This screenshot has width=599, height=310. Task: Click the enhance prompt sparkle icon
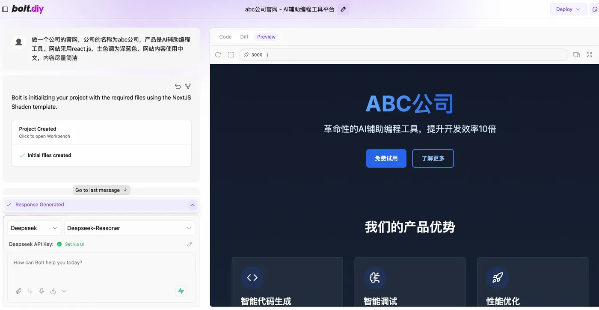tap(30, 291)
